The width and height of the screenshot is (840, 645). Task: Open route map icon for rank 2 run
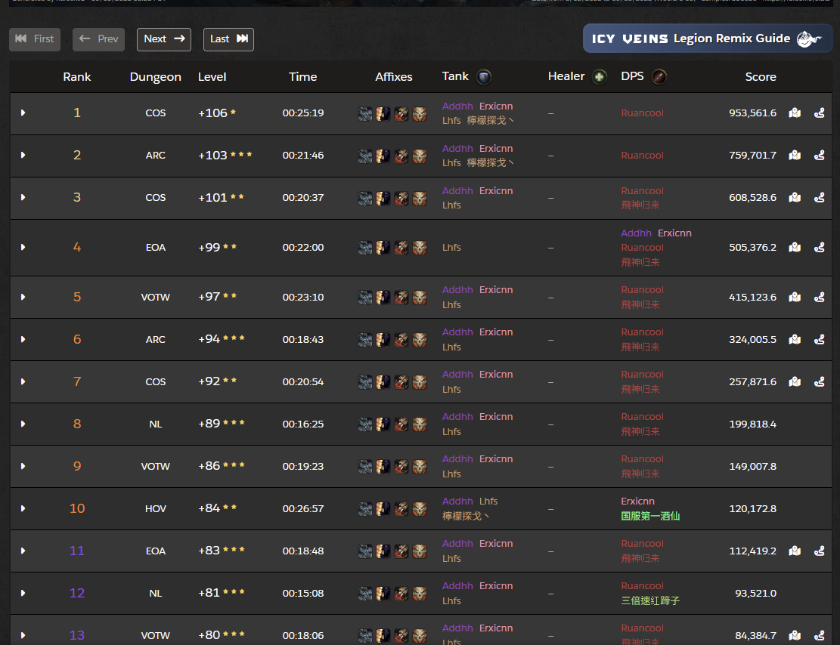(x=795, y=156)
